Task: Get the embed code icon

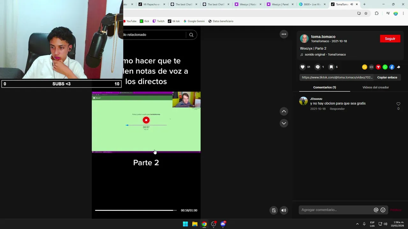Action: point(371,67)
